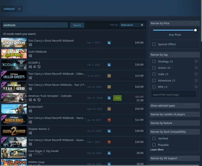Click the wildlands search text field
This screenshot has width=202, height=166.
(35, 25)
